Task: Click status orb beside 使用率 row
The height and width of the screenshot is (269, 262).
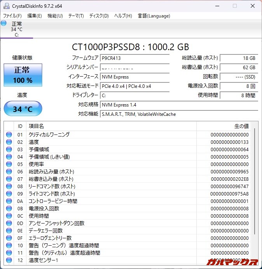Action: (9, 164)
